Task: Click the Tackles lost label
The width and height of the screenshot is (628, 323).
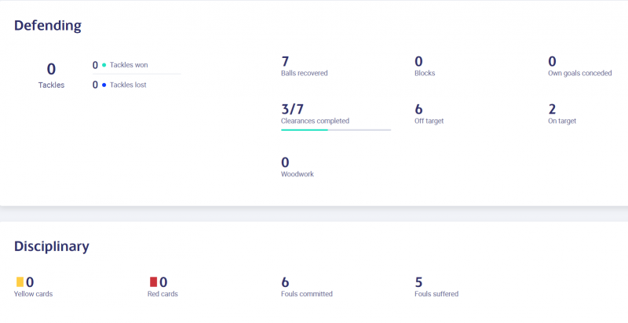Action: tap(128, 85)
